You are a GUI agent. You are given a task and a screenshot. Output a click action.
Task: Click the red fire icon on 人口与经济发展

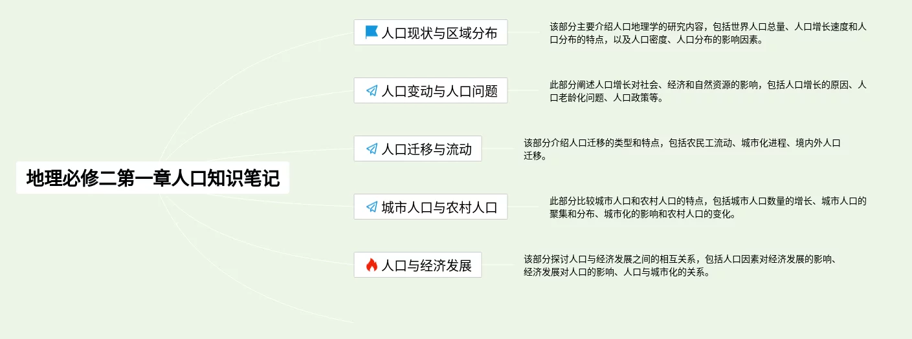click(x=372, y=265)
